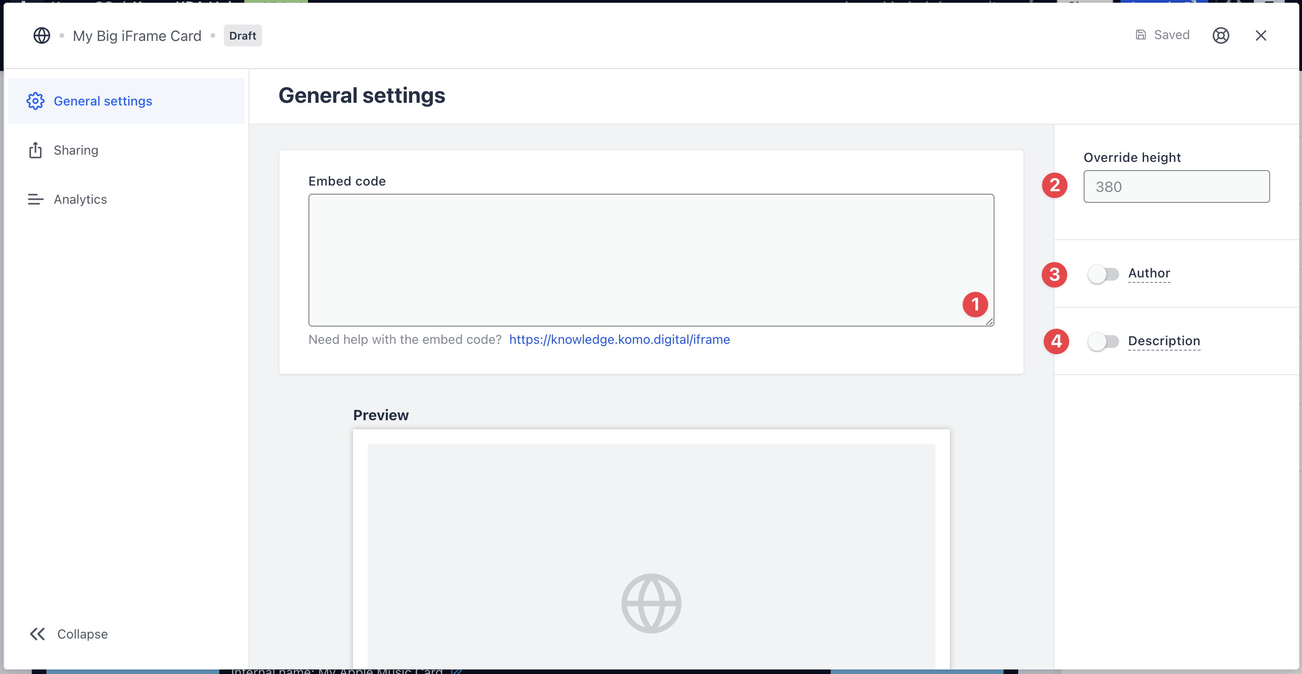Click the Collapse double-chevron icon
This screenshot has height=674, width=1302.
[37, 634]
